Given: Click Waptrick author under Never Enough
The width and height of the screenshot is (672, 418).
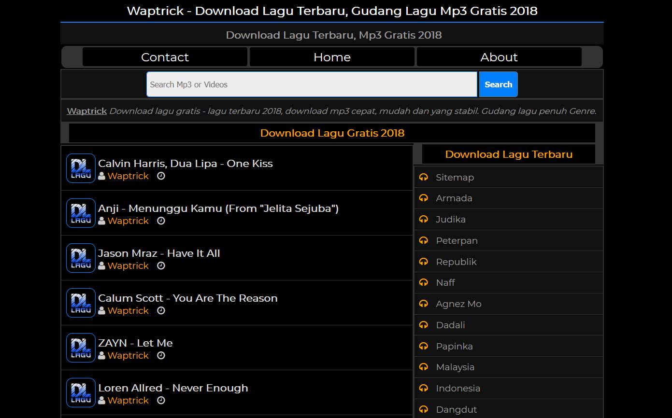Looking at the screenshot, I should tap(128, 401).
